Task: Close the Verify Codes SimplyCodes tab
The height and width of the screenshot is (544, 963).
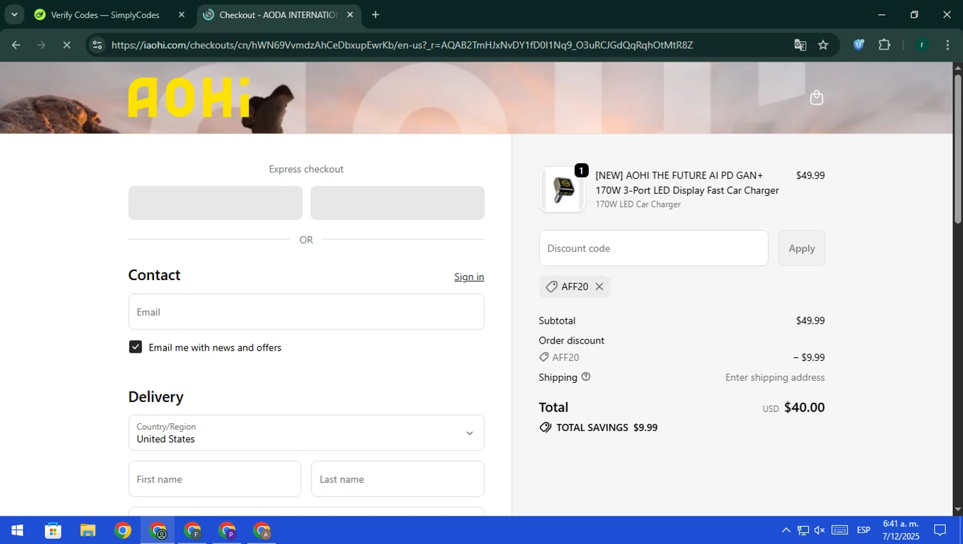Action: point(182,14)
